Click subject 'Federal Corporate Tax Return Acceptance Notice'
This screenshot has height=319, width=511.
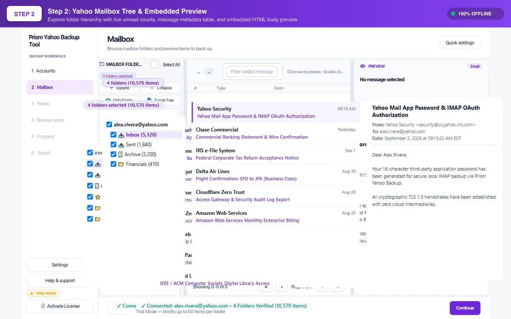pos(247,158)
